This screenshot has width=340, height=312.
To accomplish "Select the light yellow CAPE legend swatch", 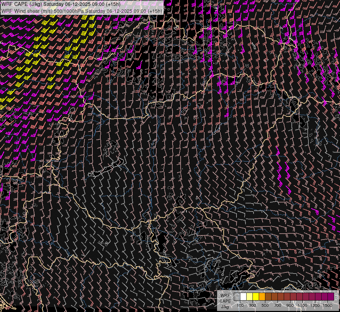I will (x=249, y=296).
